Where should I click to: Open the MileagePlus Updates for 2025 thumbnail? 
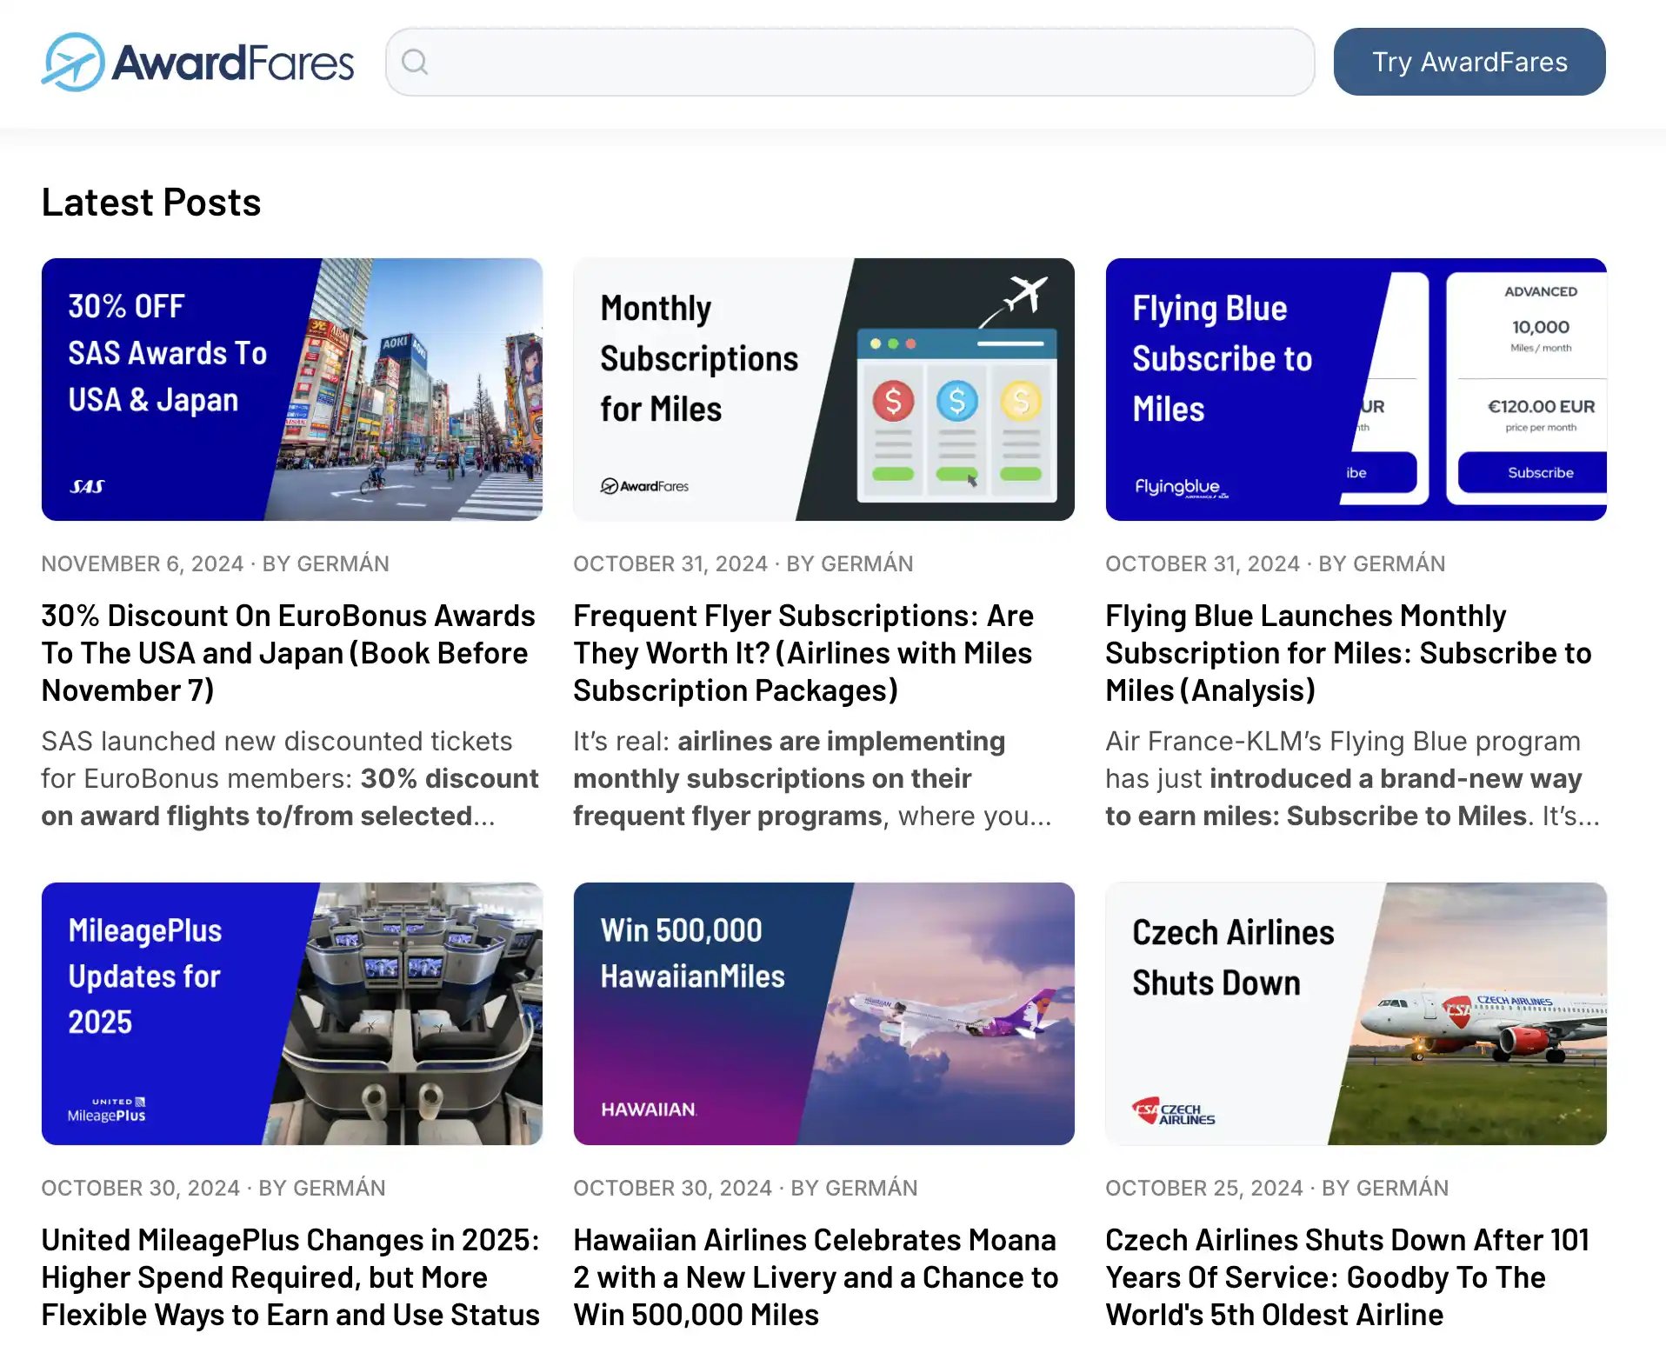(292, 1014)
